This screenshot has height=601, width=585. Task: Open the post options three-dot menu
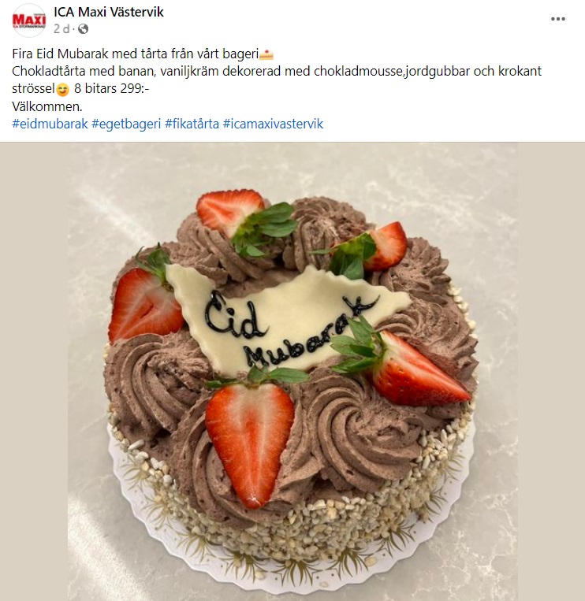tap(557, 19)
